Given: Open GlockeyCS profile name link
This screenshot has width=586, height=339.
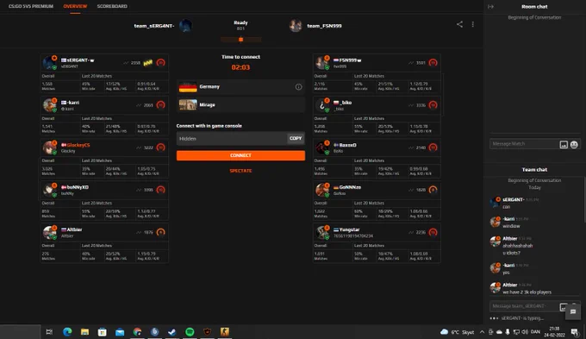Looking at the screenshot, I should point(78,145).
